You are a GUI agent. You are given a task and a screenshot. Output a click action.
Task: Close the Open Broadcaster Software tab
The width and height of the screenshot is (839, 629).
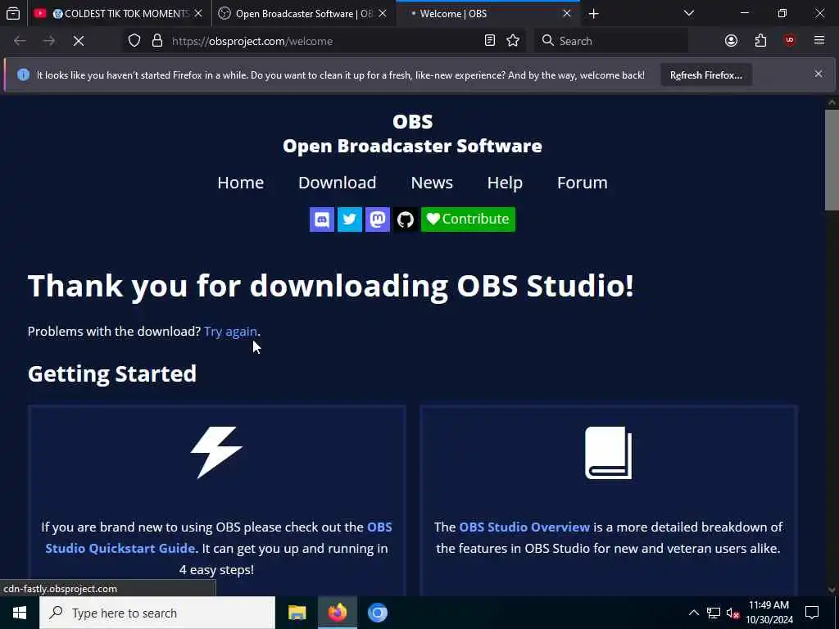coord(383,14)
